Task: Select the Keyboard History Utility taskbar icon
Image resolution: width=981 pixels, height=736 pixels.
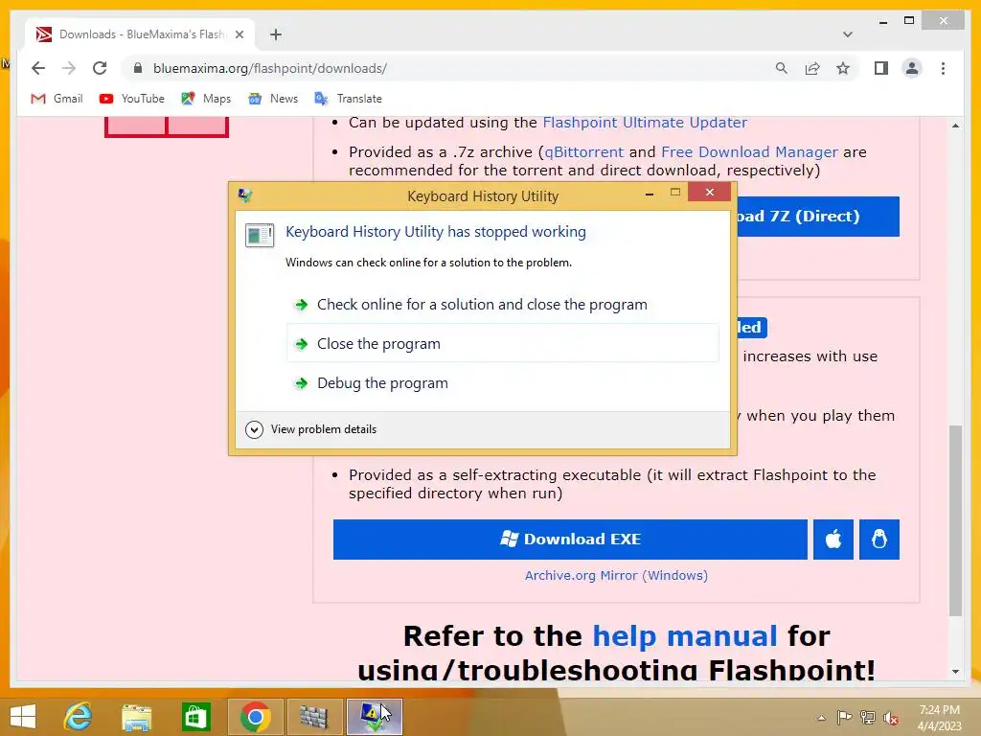Action: (x=375, y=717)
